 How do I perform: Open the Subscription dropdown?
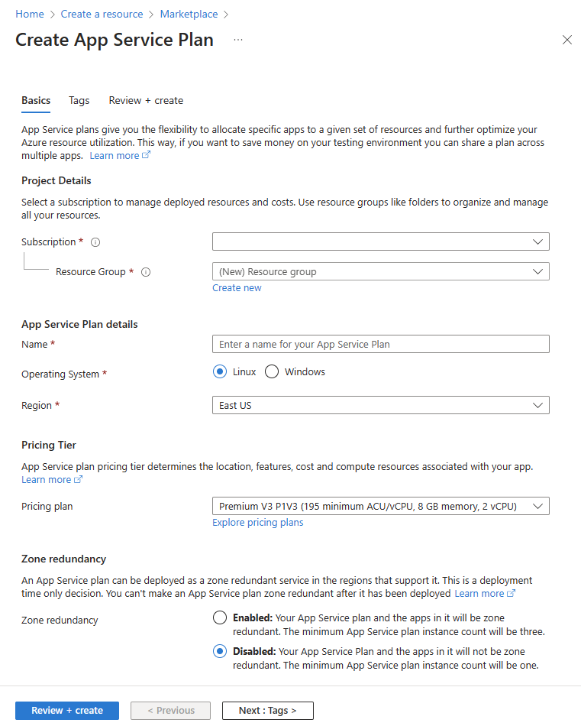[380, 241]
